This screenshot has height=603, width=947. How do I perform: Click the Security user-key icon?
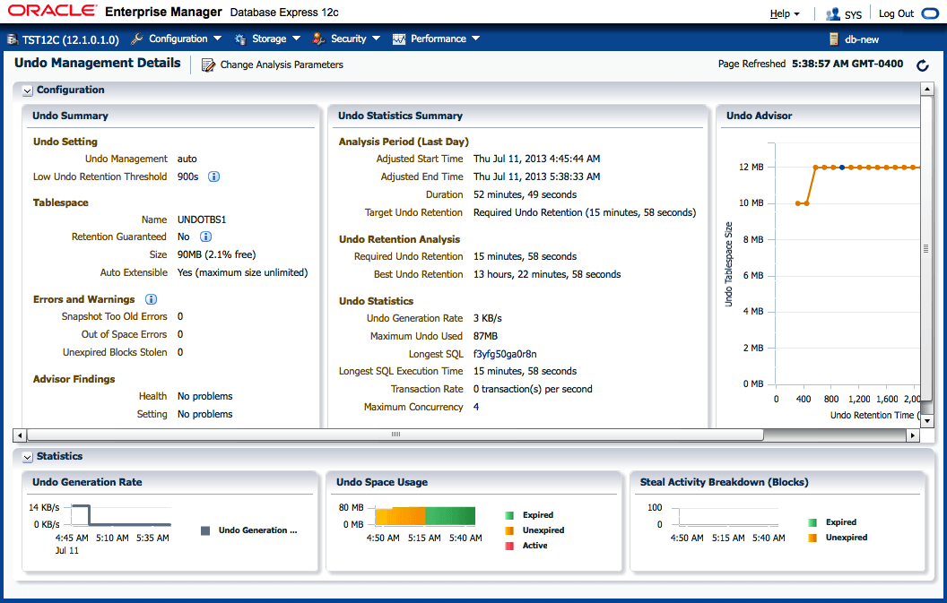318,39
